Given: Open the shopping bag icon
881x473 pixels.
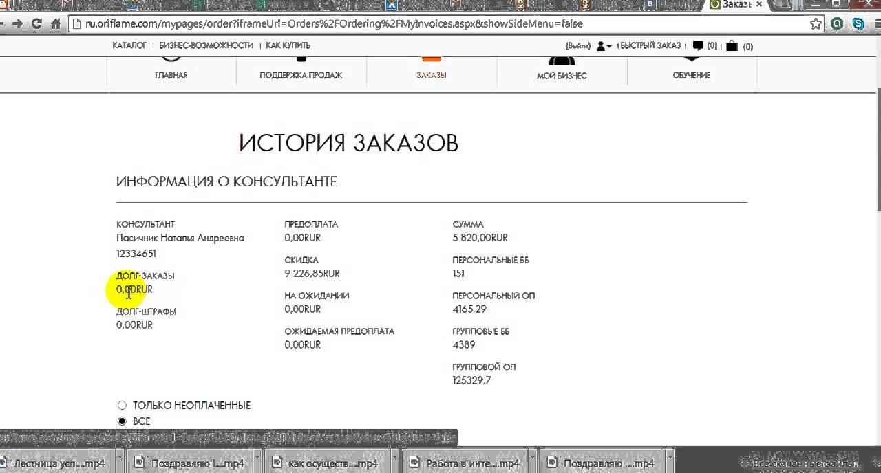Looking at the screenshot, I should point(732,46).
